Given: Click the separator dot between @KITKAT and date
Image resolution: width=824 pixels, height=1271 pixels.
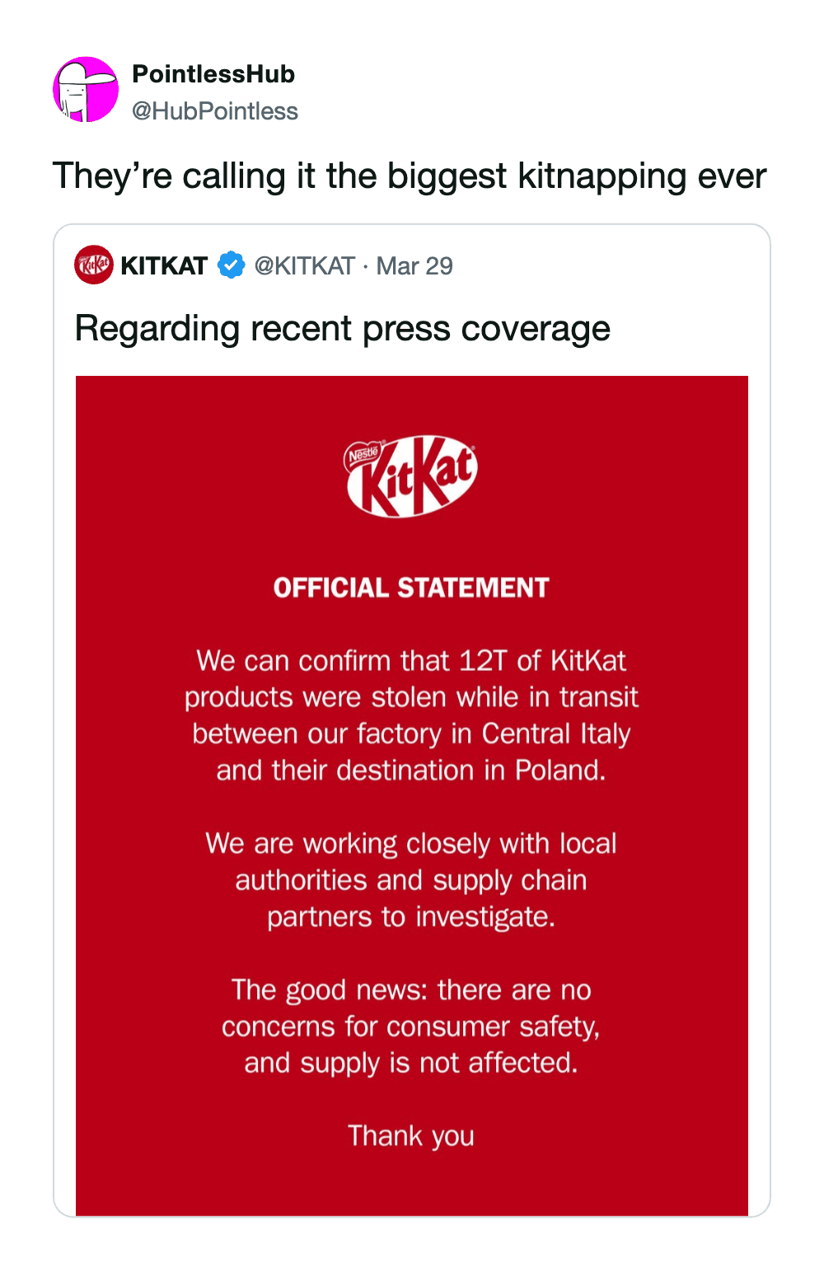Looking at the screenshot, I should coord(365,266).
